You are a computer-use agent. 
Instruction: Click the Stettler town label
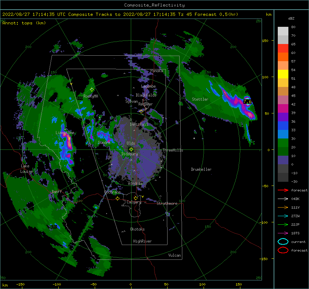point(200,99)
